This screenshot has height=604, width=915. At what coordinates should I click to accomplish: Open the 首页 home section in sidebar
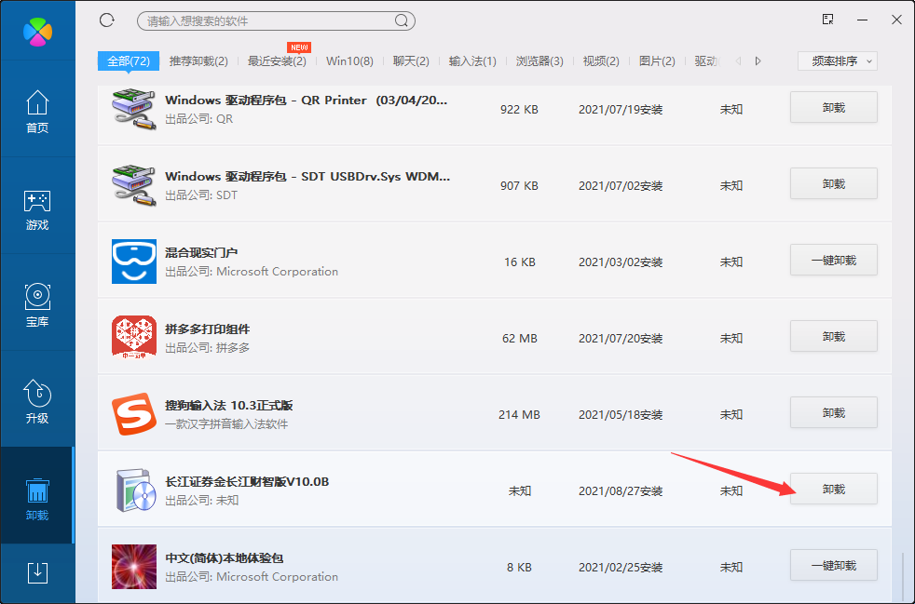click(37, 111)
